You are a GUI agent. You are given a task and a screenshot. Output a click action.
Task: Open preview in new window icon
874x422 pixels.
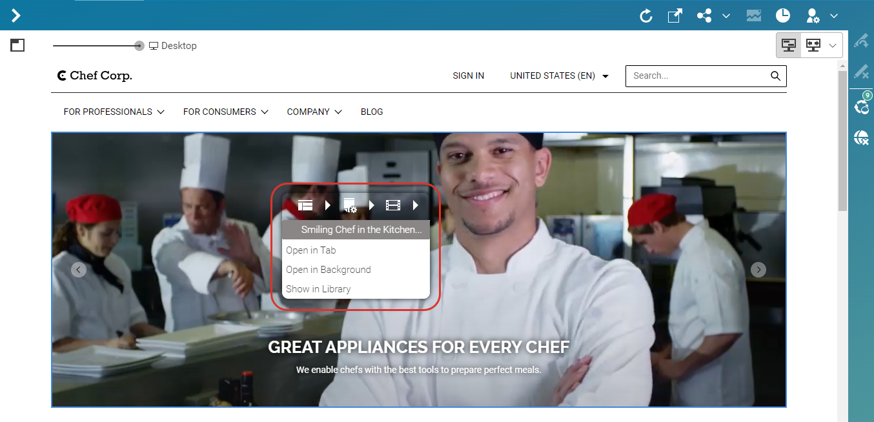click(675, 16)
